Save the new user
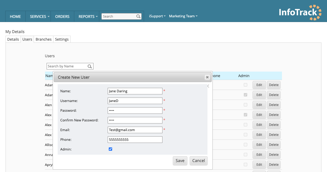Viewport: 327px width, 172px height. click(x=180, y=160)
